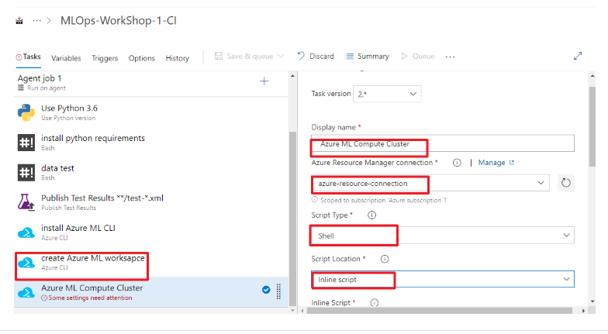The height and width of the screenshot is (334, 608).
Task: Select the Use Python 3.6 task
Action: click(151, 112)
